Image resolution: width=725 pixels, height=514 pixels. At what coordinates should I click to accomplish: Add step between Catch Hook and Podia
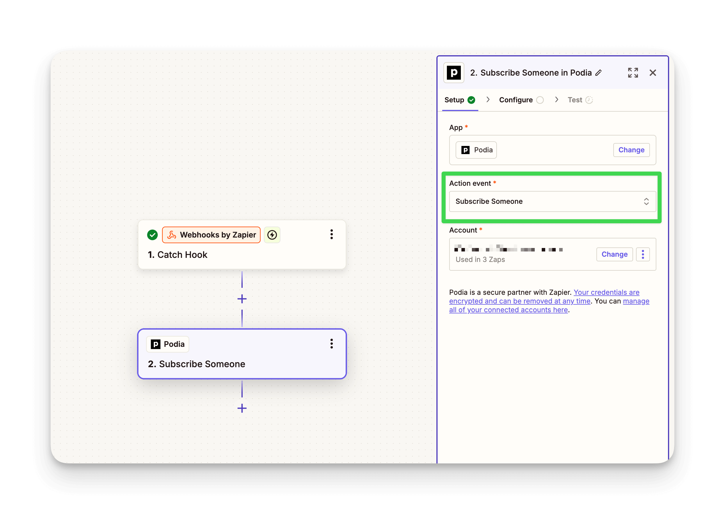(x=242, y=299)
